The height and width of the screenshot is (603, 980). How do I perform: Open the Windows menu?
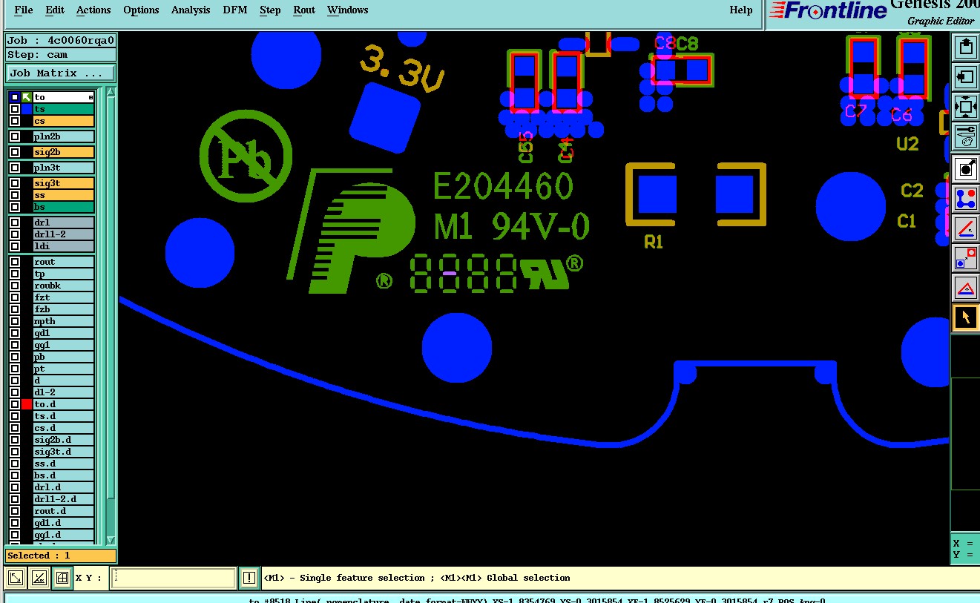348,10
